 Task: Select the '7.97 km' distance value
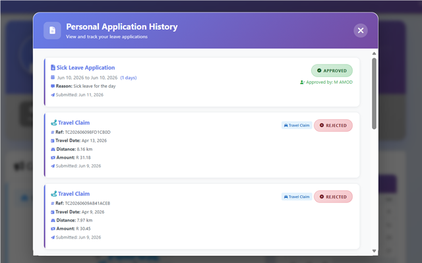point(84,220)
